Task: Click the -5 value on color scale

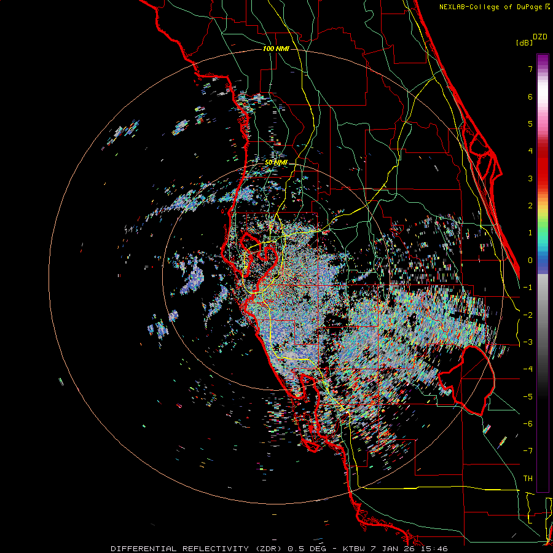Action: (x=528, y=397)
